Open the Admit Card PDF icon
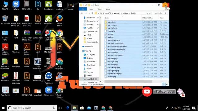This screenshot has height=111, width=198. 27,21
